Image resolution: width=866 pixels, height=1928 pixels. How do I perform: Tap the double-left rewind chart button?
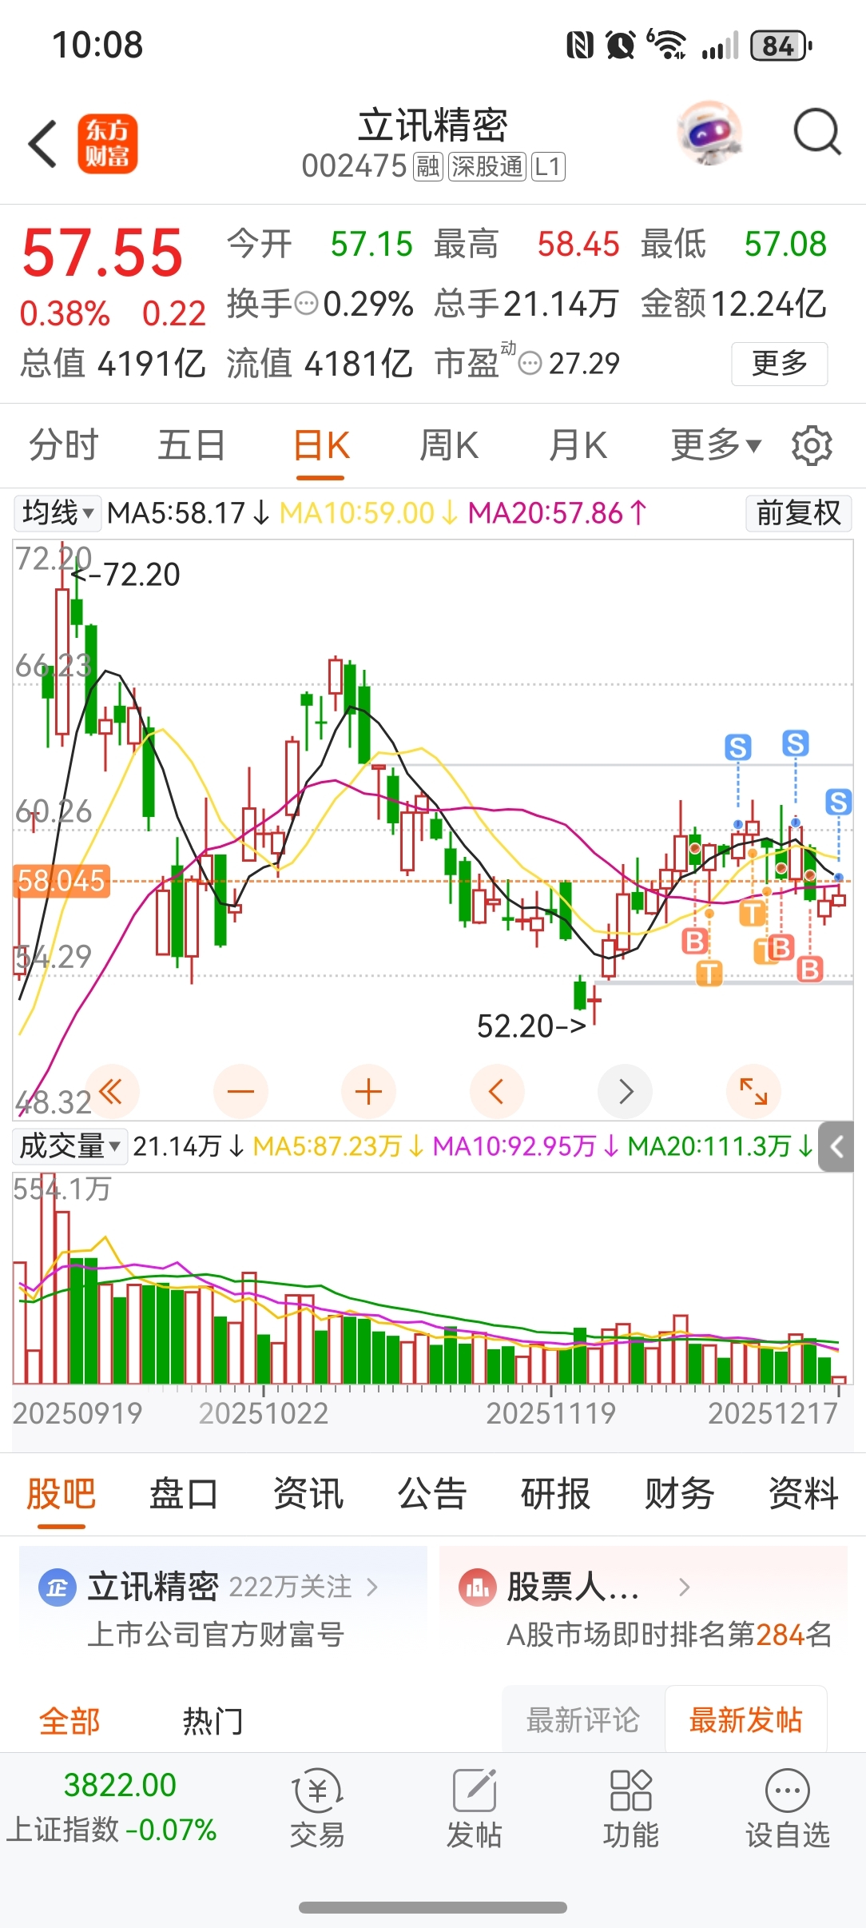click(112, 1091)
